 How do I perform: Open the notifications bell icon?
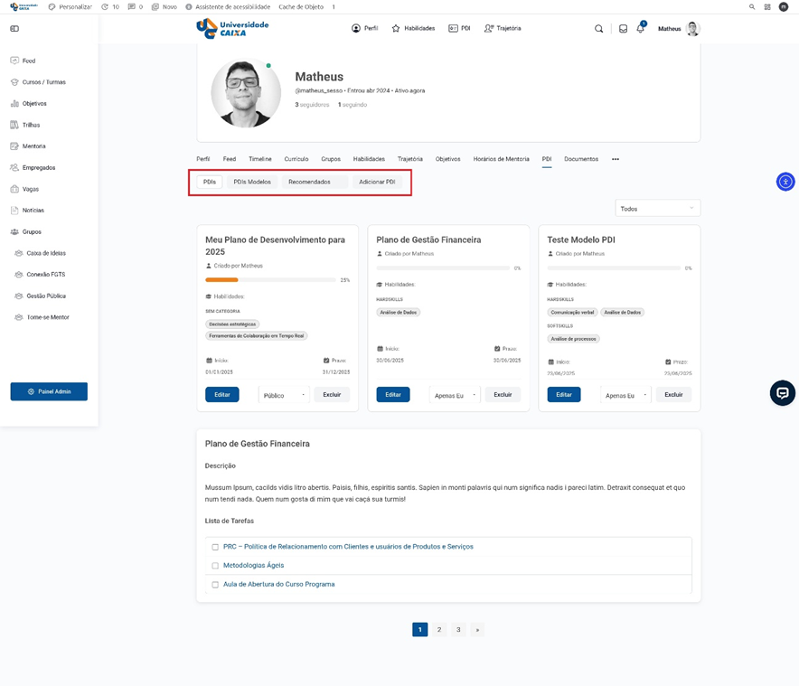click(640, 29)
